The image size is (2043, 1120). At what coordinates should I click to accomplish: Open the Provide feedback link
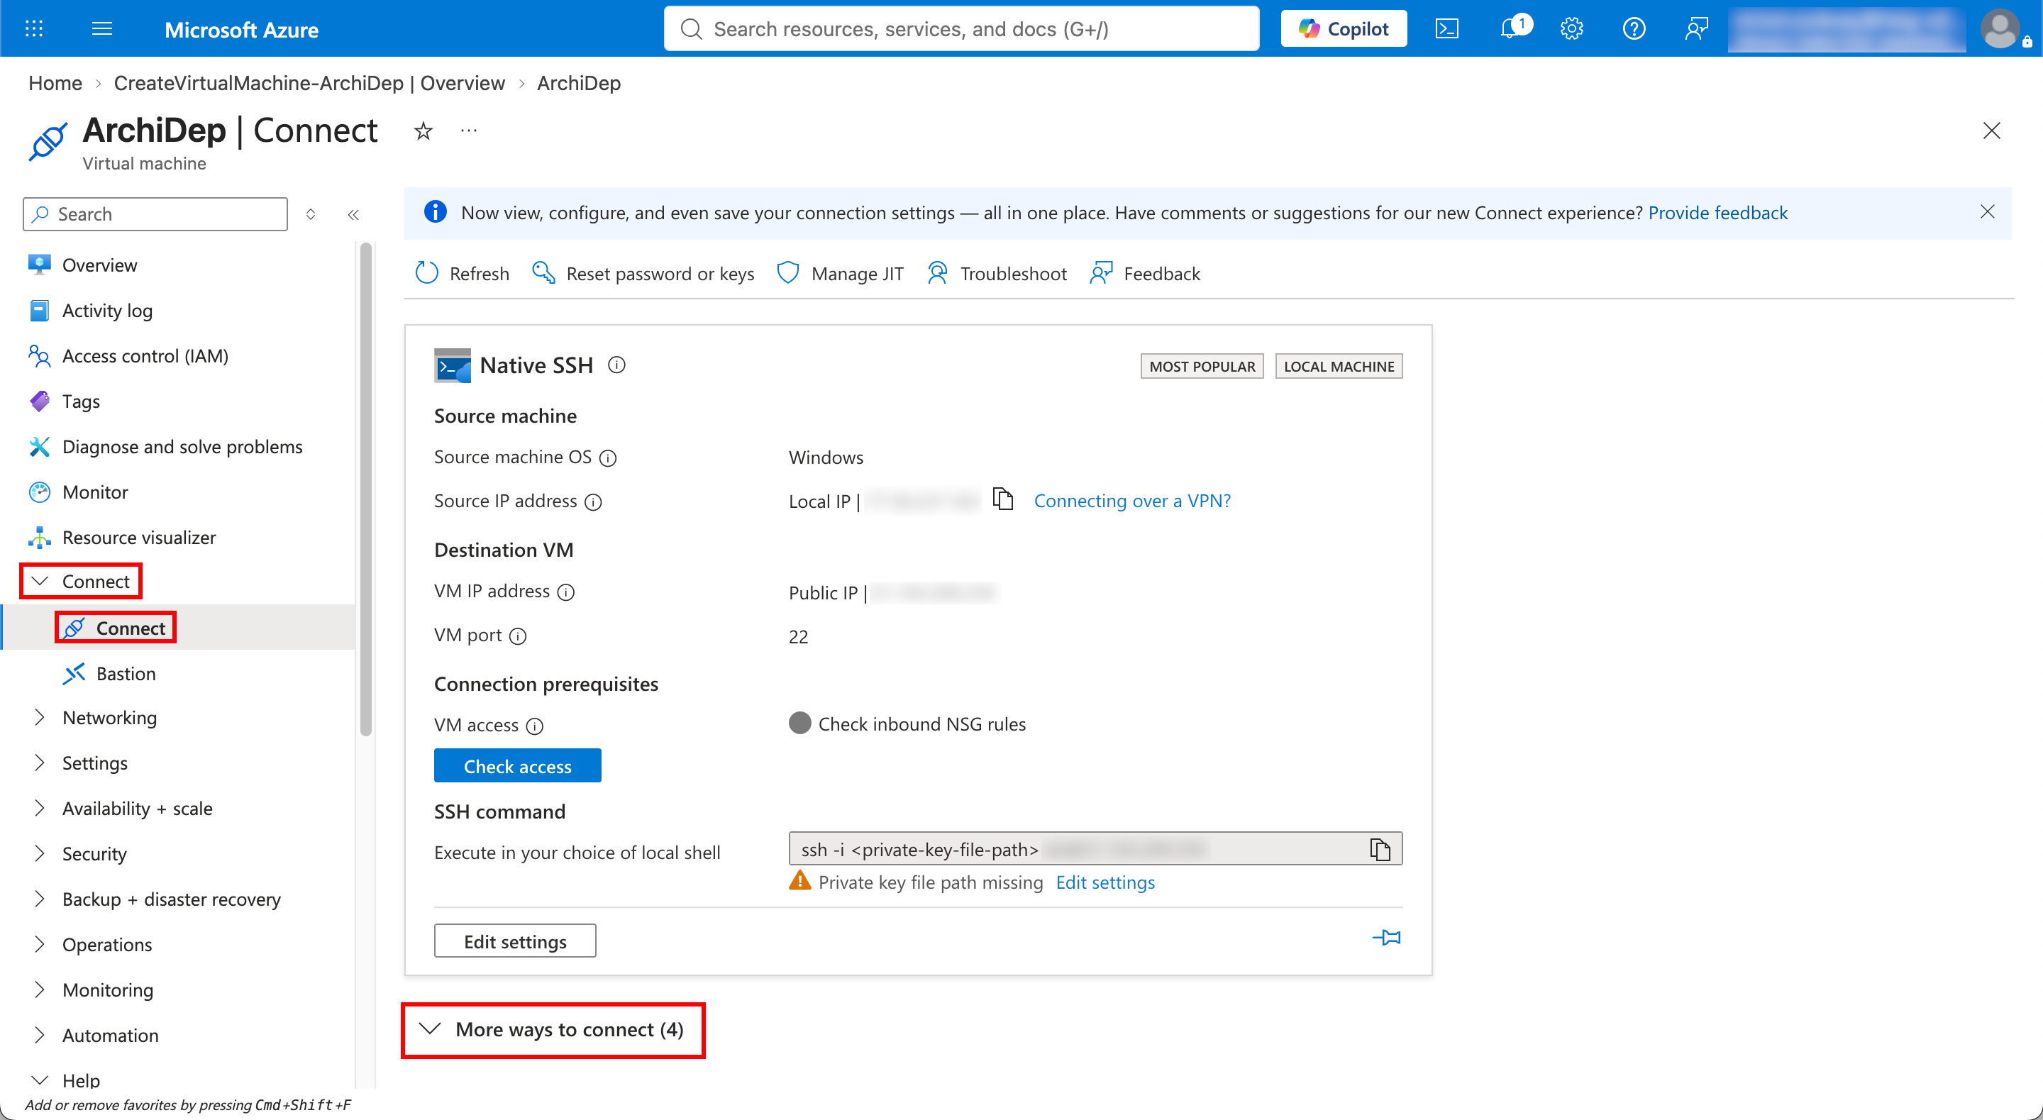(x=1717, y=213)
